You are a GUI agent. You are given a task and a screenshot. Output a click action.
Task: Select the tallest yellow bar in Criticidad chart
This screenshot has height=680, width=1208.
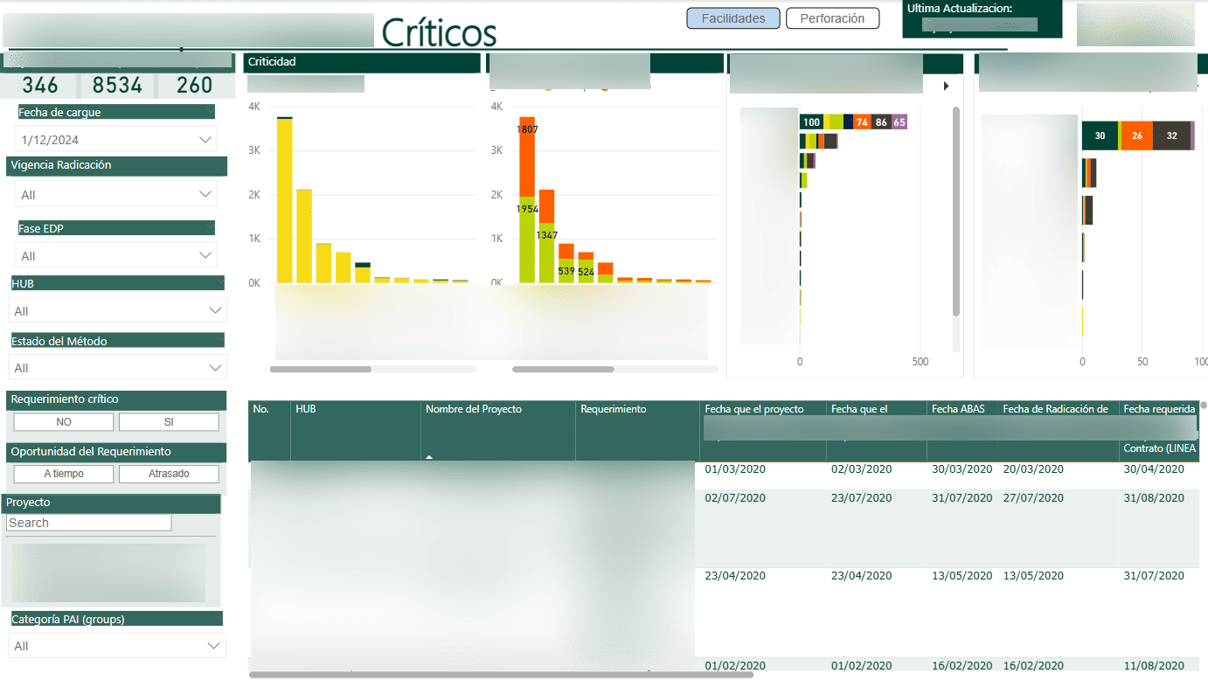pyautogui.click(x=284, y=201)
